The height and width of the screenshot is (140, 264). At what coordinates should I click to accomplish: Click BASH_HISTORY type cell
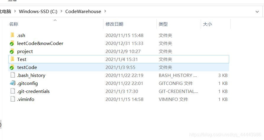click(178, 75)
